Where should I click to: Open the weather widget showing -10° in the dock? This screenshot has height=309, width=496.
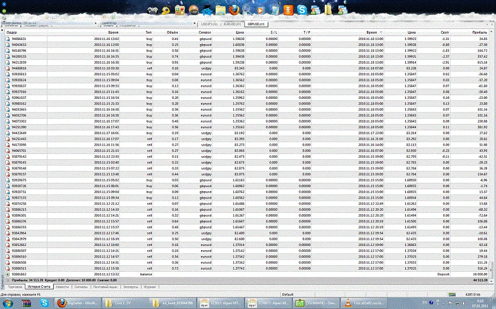point(193,11)
